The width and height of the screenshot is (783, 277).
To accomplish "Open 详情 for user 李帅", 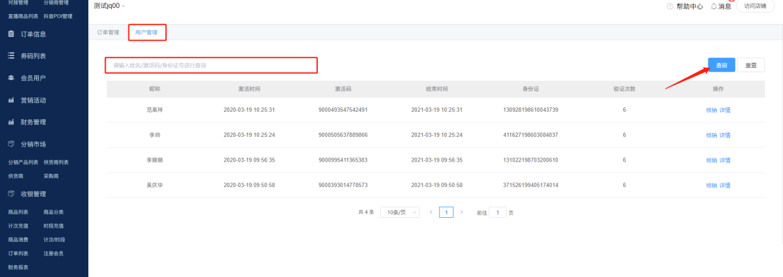I will [725, 135].
